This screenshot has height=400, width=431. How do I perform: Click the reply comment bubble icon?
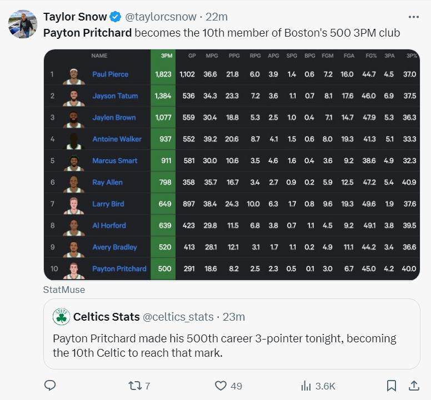click(50, 386)
